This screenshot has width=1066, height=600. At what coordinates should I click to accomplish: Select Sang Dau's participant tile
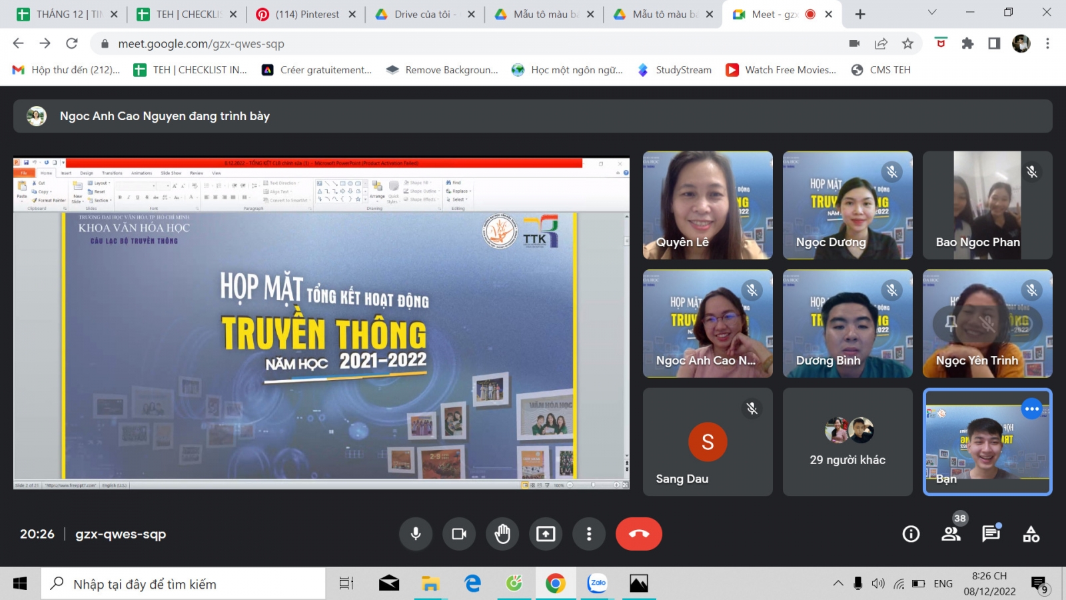708,442
